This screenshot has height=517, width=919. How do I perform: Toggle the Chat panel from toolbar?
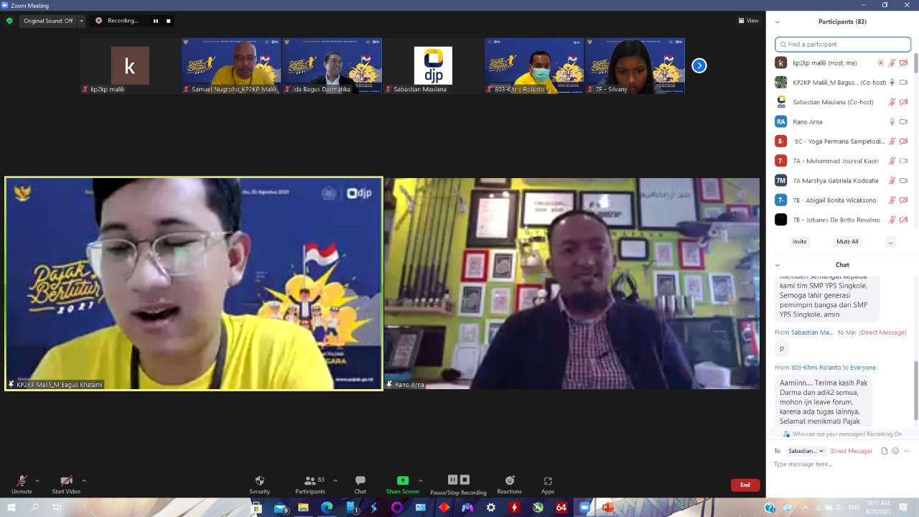point(360,481)
